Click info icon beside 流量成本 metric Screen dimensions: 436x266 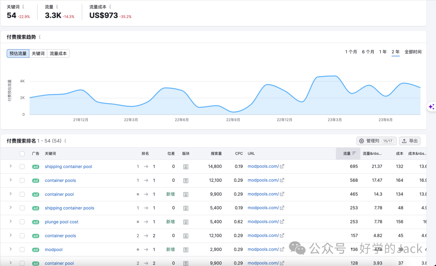pos(110,7)
